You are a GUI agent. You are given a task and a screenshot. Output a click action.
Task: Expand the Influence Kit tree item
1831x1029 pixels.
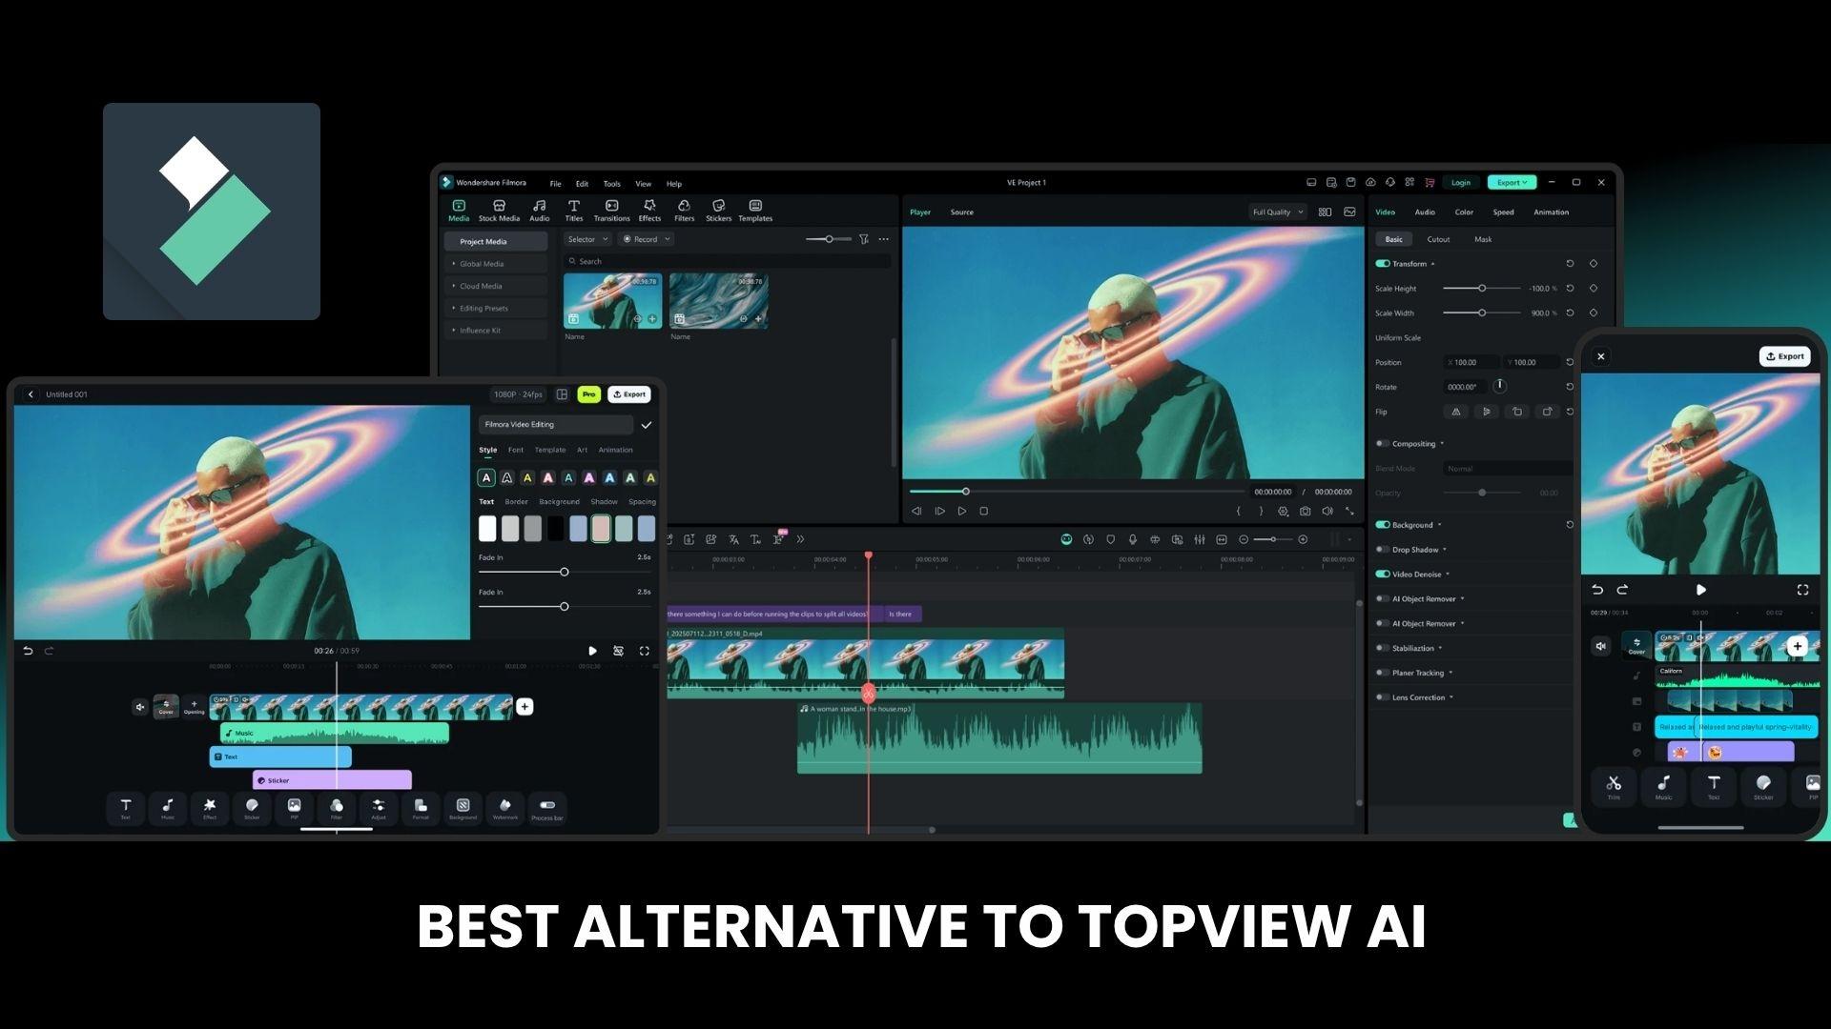(496, 331)
